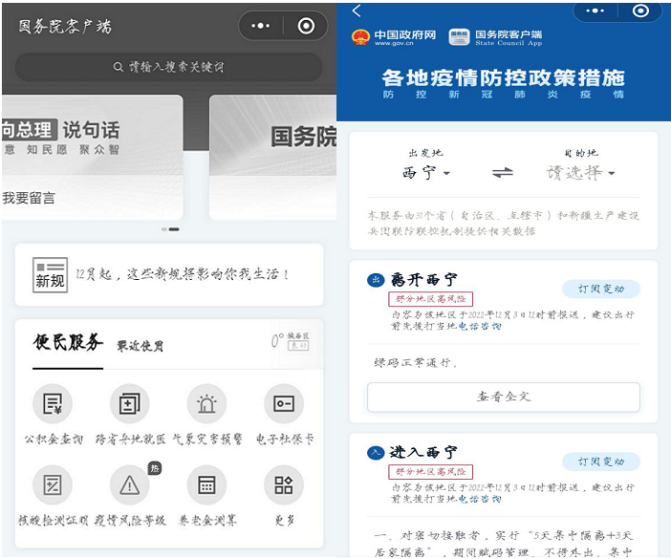The width and height of the screenshot is (671, 559).
Task: Click the weather 0° 城西区 widget
Action: pos(290,341)
